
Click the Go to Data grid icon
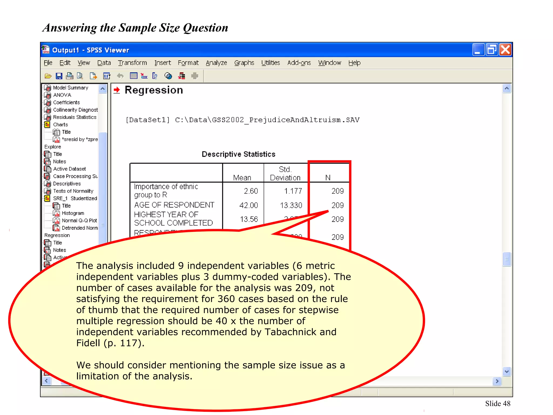tap(134, 76)
